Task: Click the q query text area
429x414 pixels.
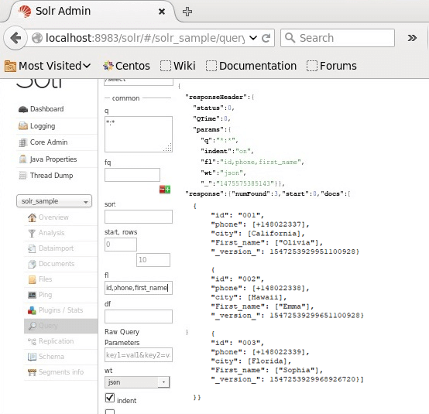Action: [x=139, y=135]
